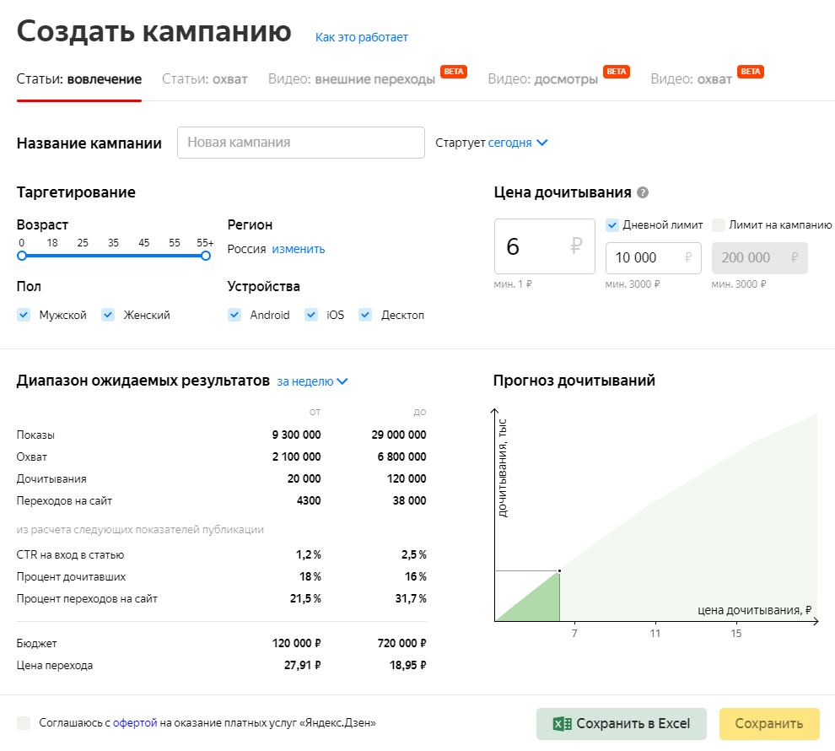Click the Название кампании input field
The height and width of the screenshot is (751, 835).
301,143
